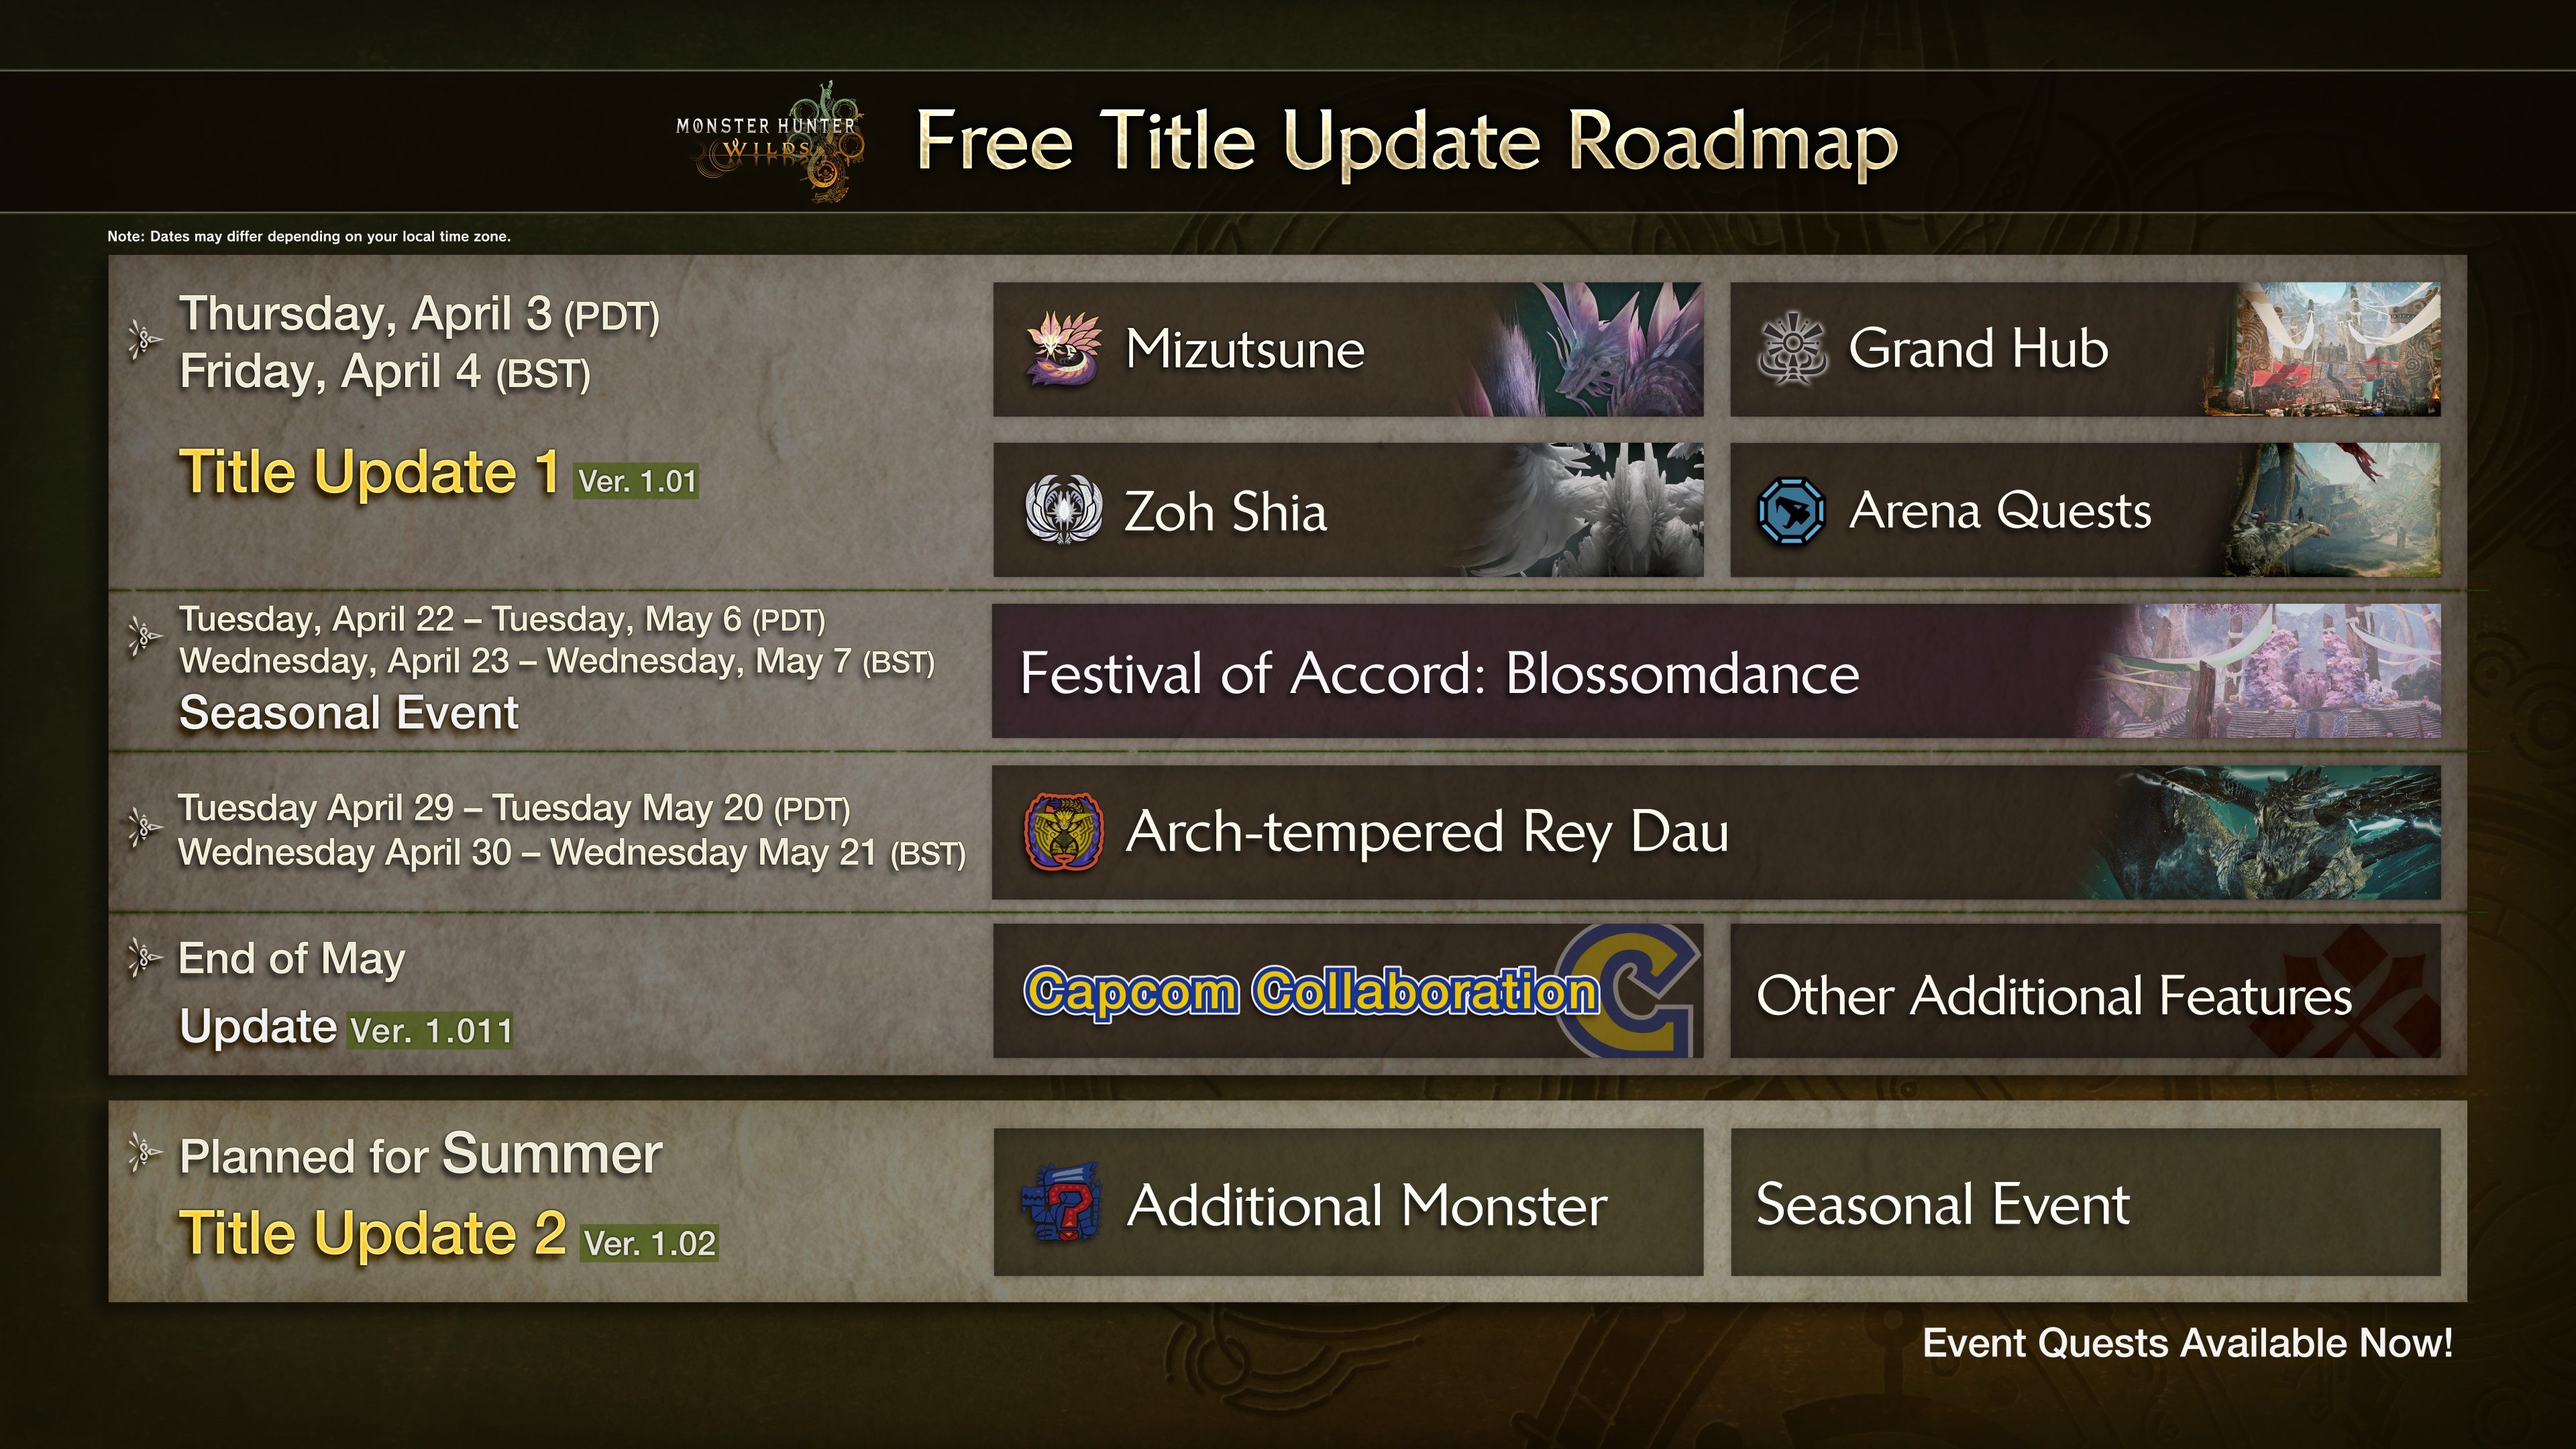Screen dimensions: 2576x1449
Task: Click the Capcom Collaboration text
Action: 1311,992
